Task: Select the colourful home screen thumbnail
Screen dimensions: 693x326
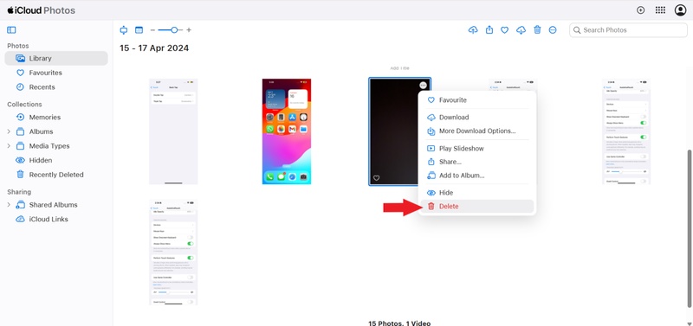Action: coord(287,131)
